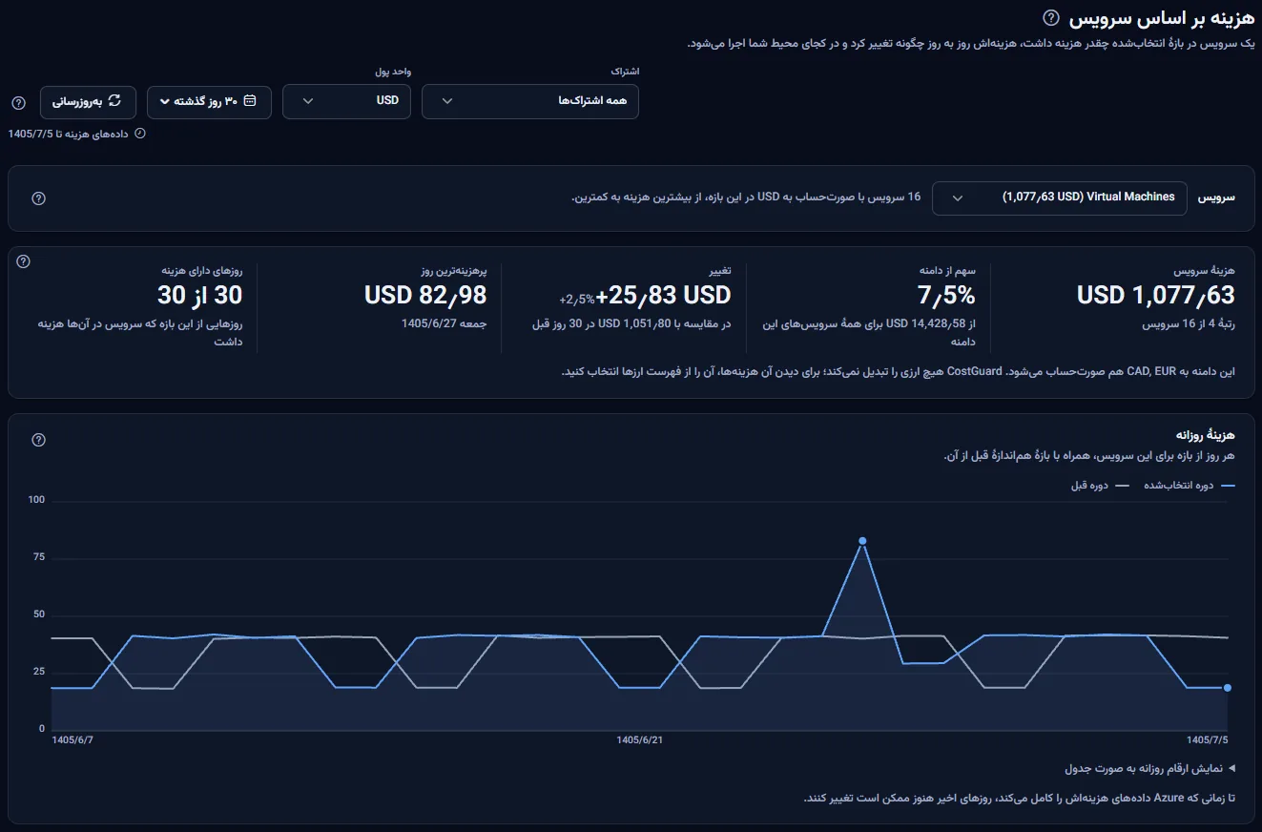Click the +25٫83 USD change value
1262x832 pixels.
pos(664,295)
